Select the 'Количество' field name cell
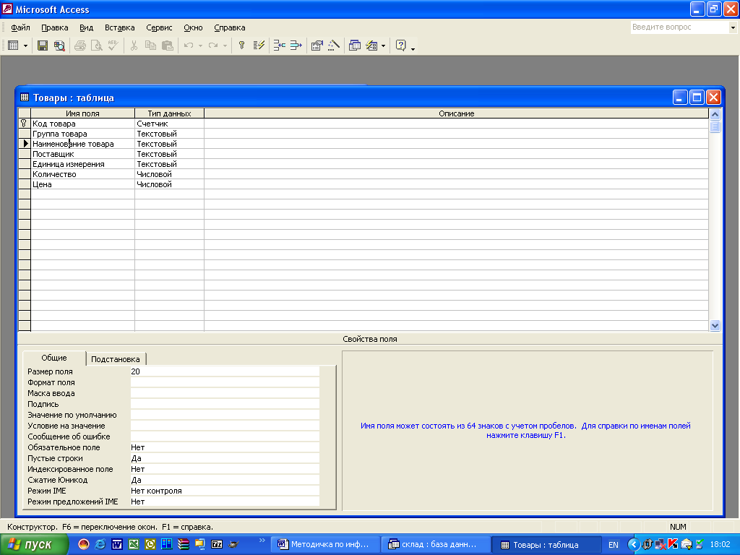This screenshot has width=740, height=555. (x=82, y=174)
